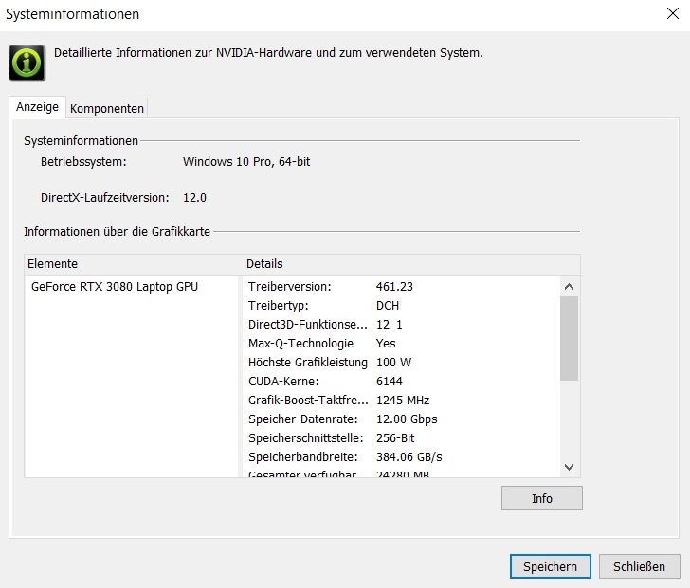The width and height of the screenshot is (690, 588).
Task: Click the Details column header
Action: (x=411, y=263)
